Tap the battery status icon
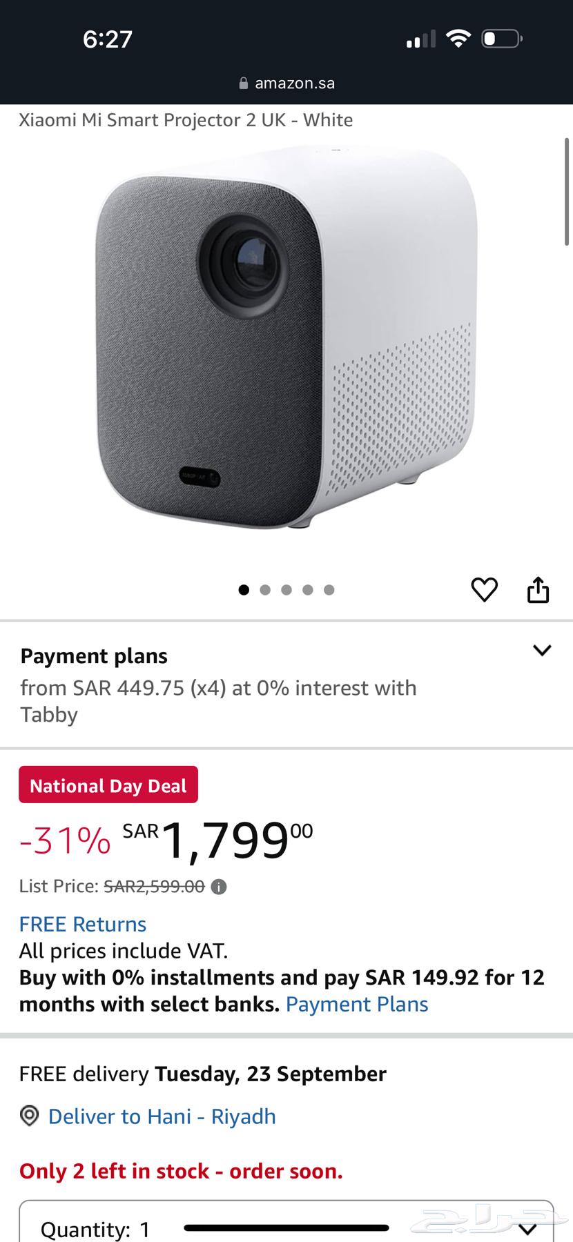The height and width of the screenshot is (1242, 573). pyautogui.click(x=501, y=39)
